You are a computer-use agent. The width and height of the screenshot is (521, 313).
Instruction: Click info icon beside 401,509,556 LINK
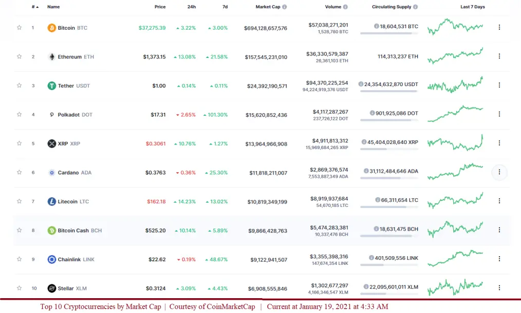(371, 258)
